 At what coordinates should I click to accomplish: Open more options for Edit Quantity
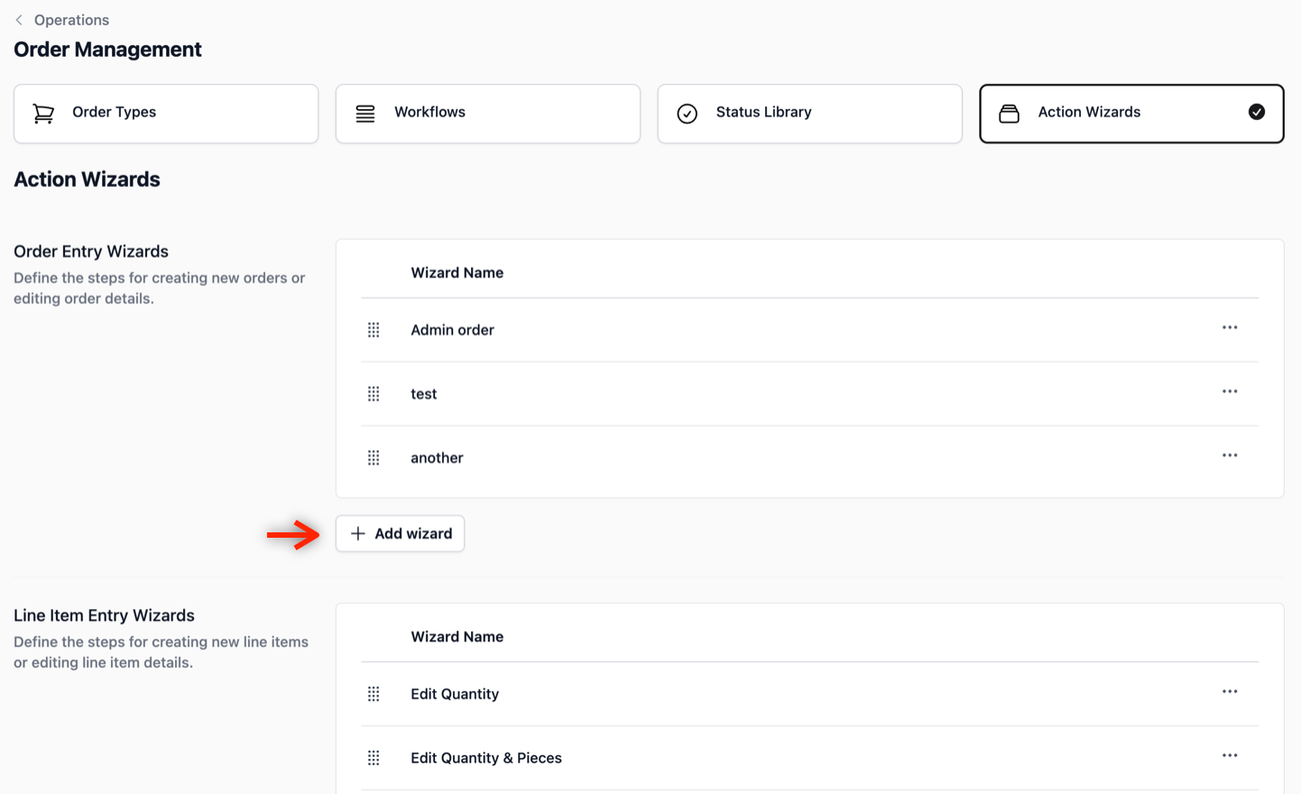(x=1230, y=692)
